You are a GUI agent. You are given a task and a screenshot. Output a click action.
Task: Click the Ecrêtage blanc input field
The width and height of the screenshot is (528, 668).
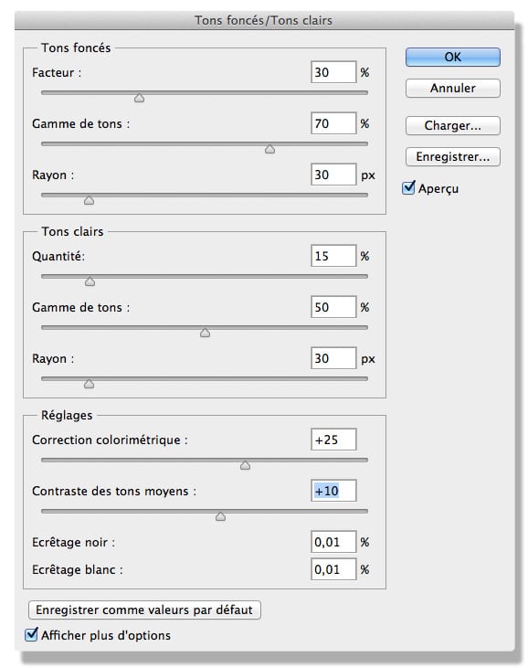pyautogui.click(x=333, y=569)
